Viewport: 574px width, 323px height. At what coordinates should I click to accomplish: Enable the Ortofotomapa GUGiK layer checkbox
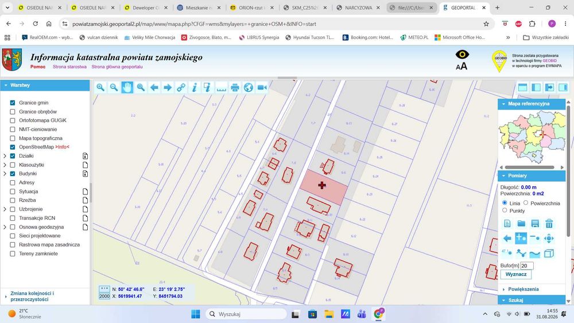[13, 120]
